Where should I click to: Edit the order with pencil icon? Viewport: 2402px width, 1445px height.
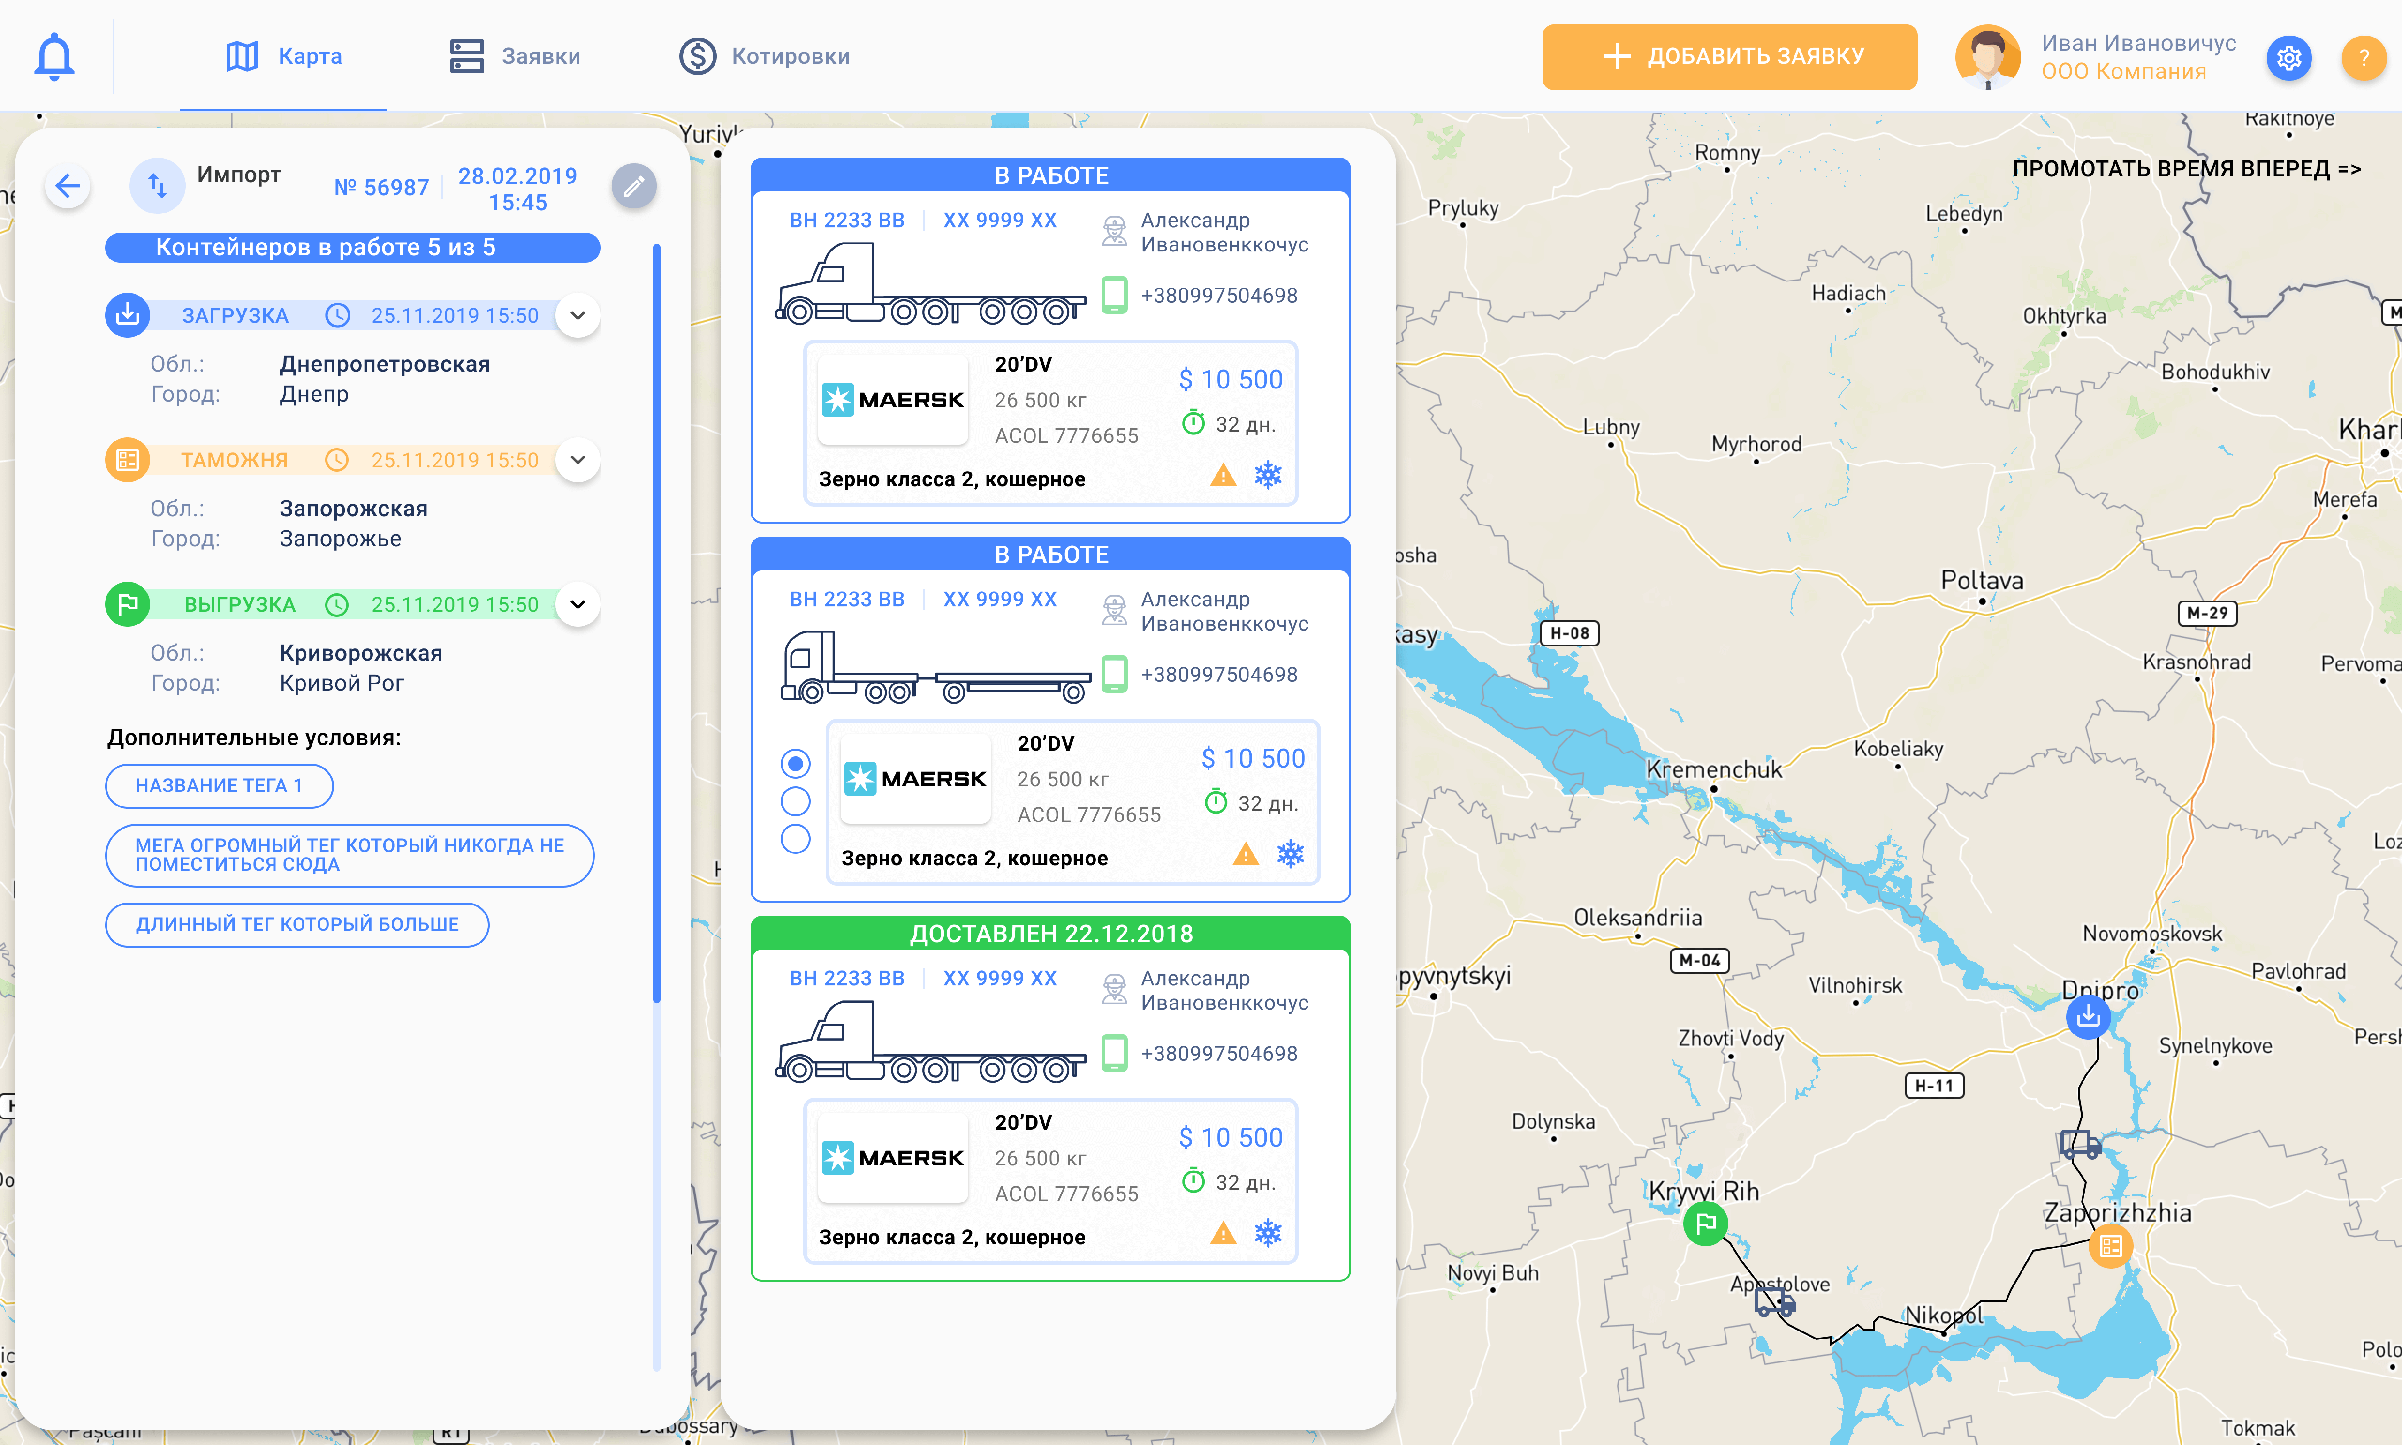(634, 186)
